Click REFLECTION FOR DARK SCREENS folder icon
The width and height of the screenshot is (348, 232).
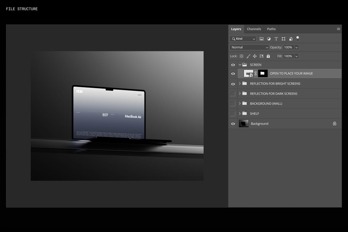pos(244,93)
